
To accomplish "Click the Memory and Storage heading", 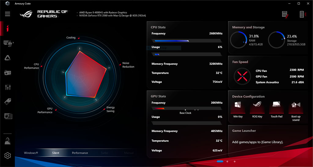I will click(x=248, y=27).
